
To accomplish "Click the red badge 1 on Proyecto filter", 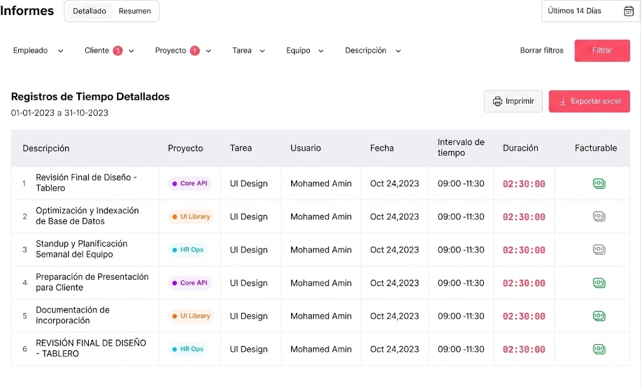I will (195, 51).
